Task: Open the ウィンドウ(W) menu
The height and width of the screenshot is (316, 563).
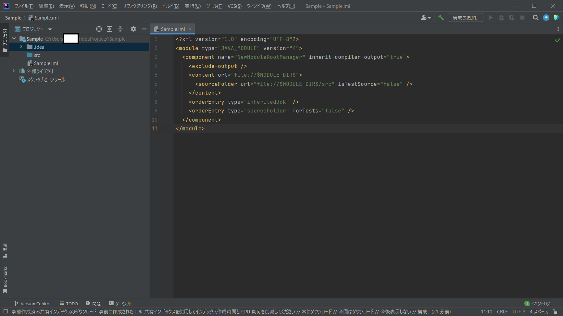Action: coord(259,6)
